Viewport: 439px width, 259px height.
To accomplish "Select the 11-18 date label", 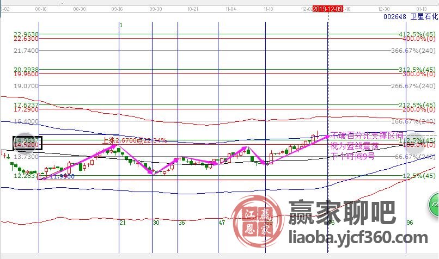I will (x=268, y=9).
